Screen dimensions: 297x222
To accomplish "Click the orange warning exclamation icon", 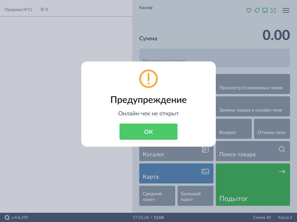I will point(148,79).
